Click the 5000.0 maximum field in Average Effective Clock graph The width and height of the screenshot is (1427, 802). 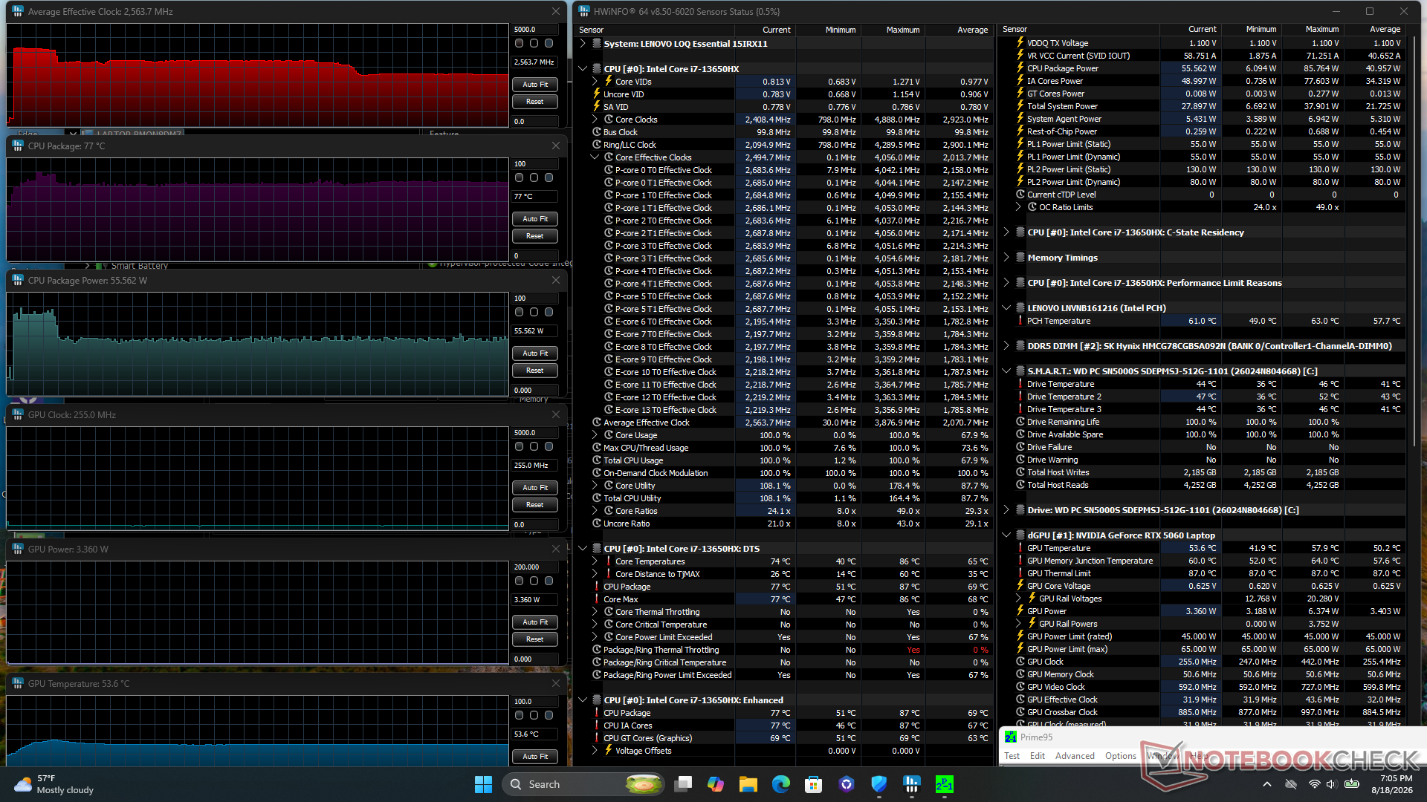click(x=535, y=30)
